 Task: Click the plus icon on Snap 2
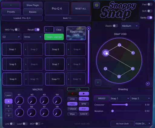pos(25,49)
